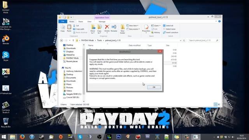
Task: Click Tools in the address breadcrumb
Action: 100,40
